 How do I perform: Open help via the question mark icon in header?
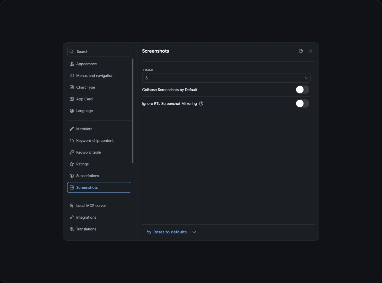coord(301,51)
